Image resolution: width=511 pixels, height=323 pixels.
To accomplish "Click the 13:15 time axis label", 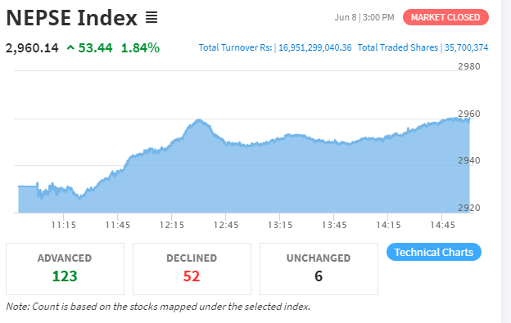I will 280,225.
